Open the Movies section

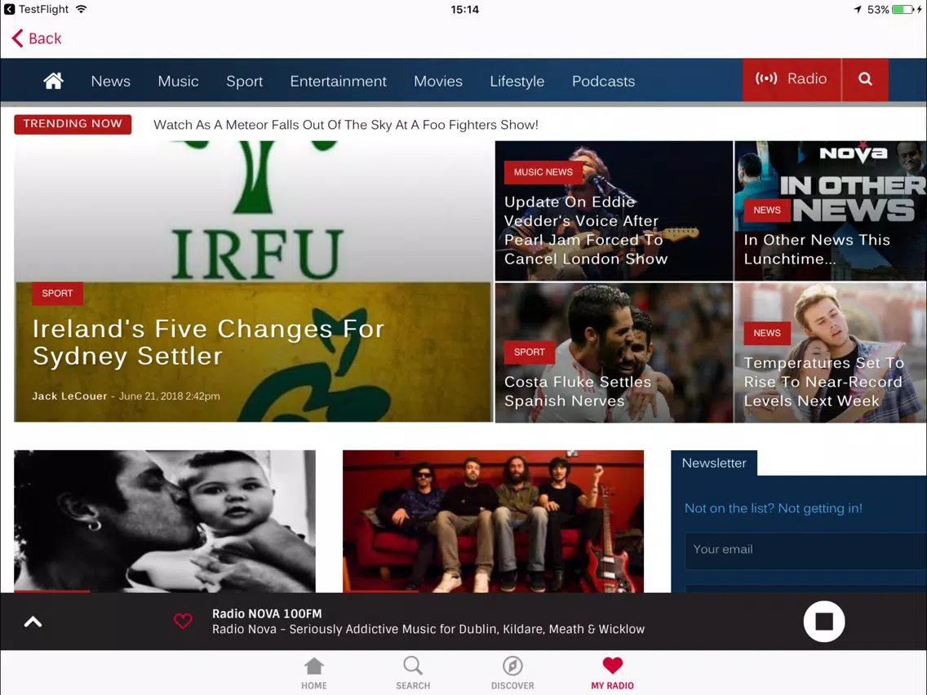(x=438, y=81)
